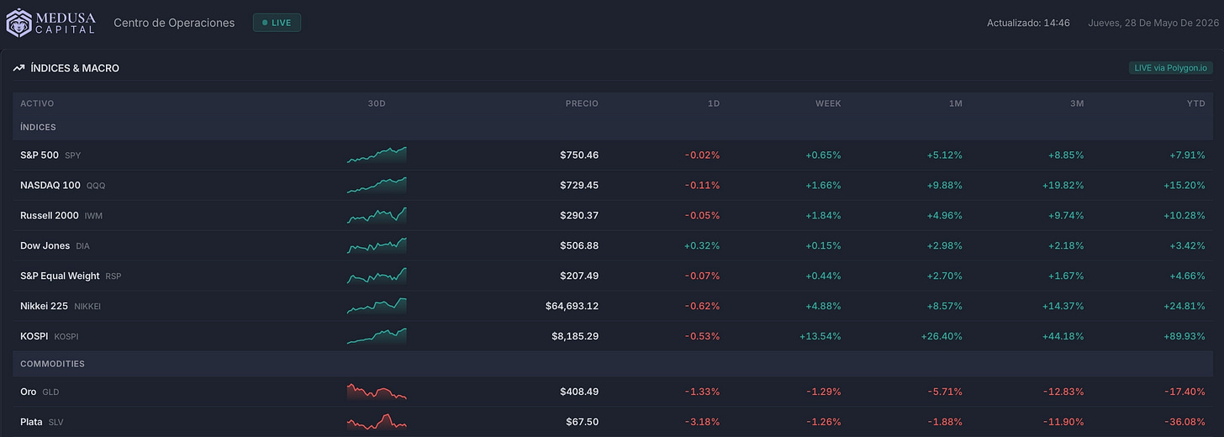Click the Actualizado 14:46 timestamp
Image resolution: width=1224 pixels, height=437 pixels.
point(1028,23)
